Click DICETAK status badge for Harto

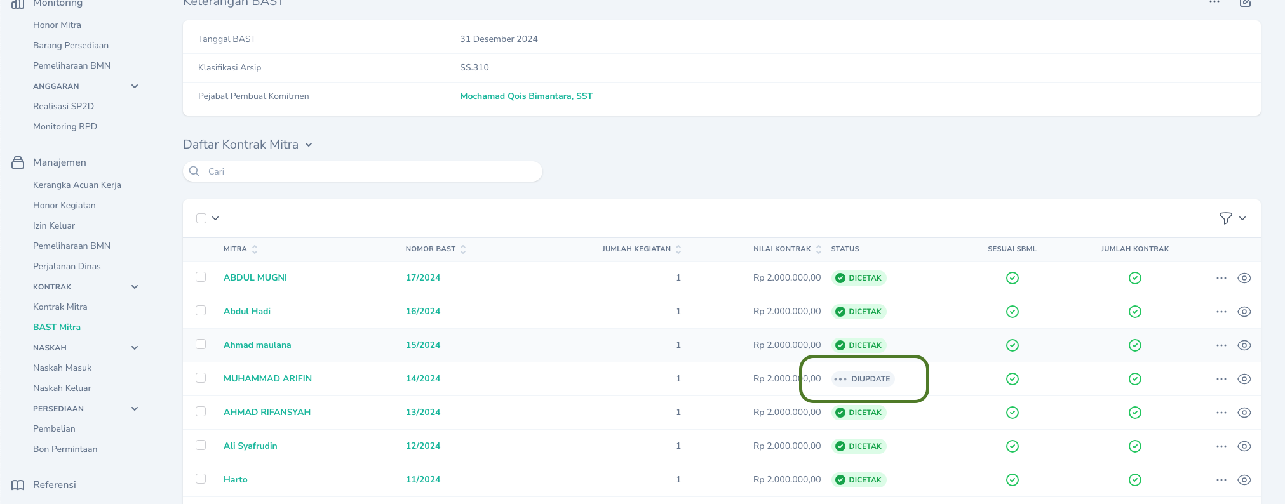click(859, 480)
